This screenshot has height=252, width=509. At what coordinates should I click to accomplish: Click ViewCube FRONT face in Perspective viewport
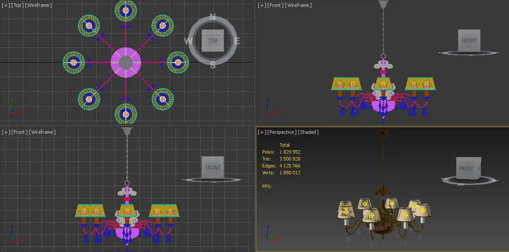[x=467, y=168]
